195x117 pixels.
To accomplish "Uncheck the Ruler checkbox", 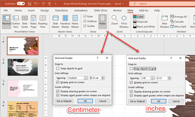I will (x=85, y=17).
